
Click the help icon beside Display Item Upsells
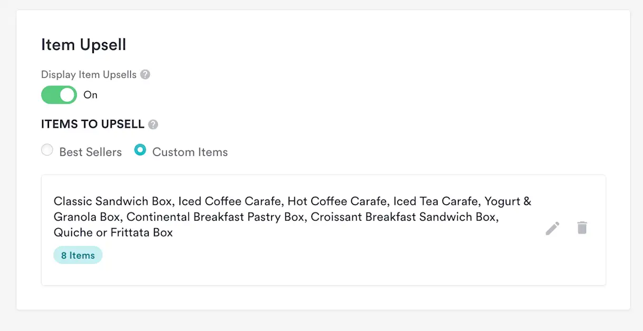pyautogui.click(x=146, y=75)
